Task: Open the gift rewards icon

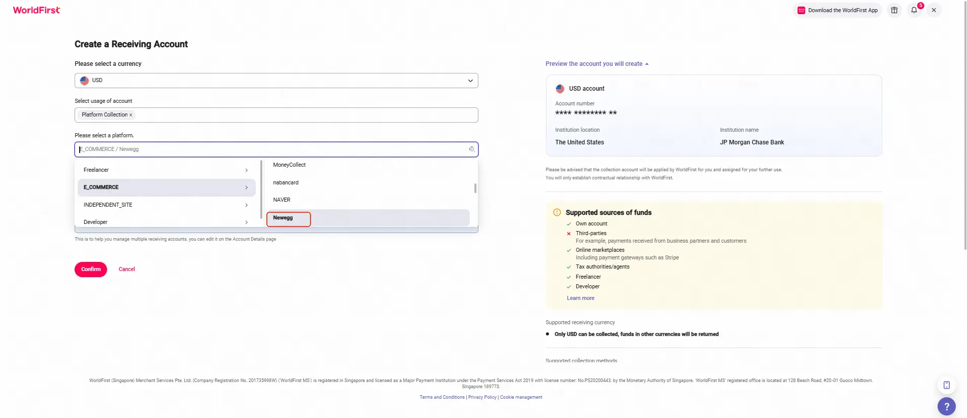Action: (x=894, y=10)
